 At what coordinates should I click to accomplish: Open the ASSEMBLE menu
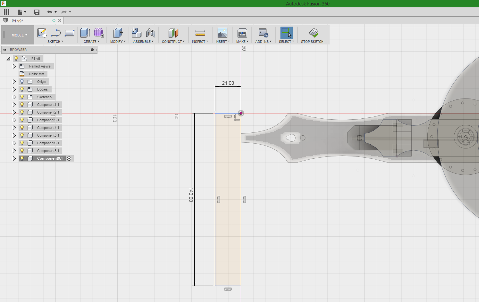click(143, 42)
